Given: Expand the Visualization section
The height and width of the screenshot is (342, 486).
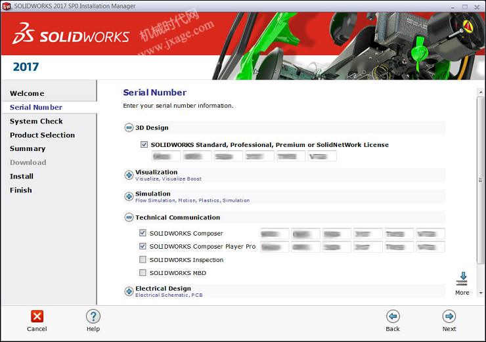Looking at the screenshot, I should 129,175.
